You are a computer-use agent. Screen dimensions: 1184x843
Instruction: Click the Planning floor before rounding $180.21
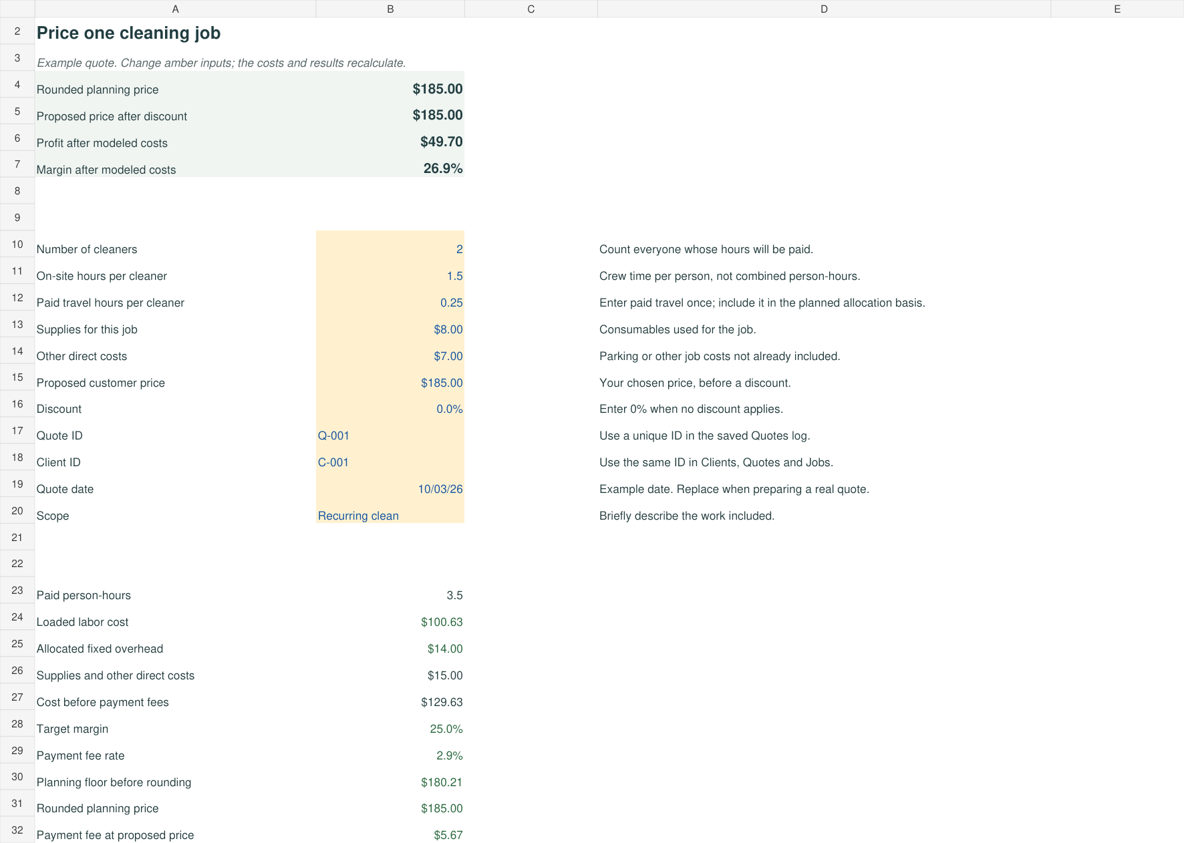[442, 782]
